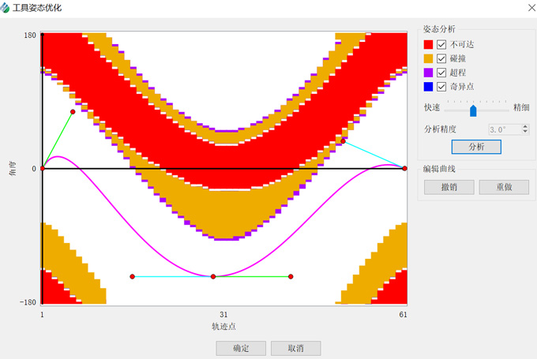Toggle the 不可达 checkbox
Screen dimensions: 537x359
(441, 44)
